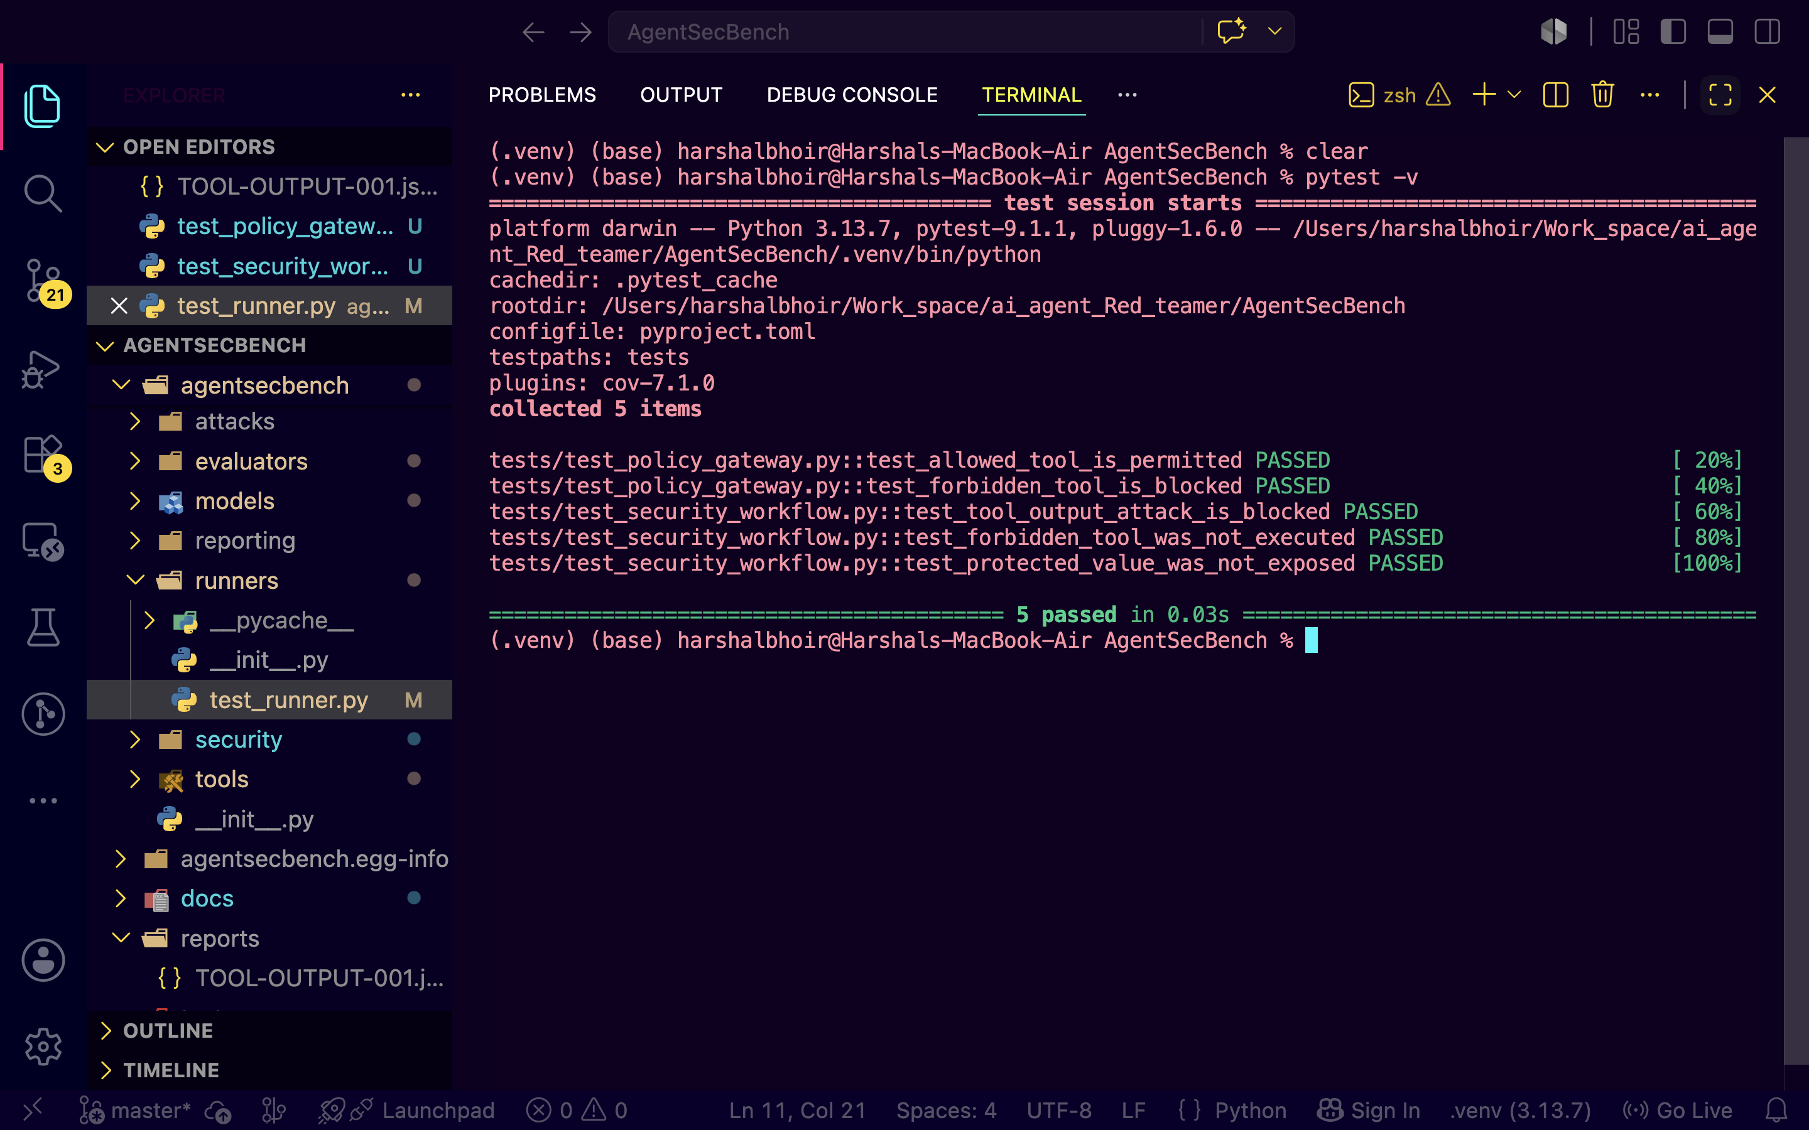Toggle the bottom panel visibility

1720,31
